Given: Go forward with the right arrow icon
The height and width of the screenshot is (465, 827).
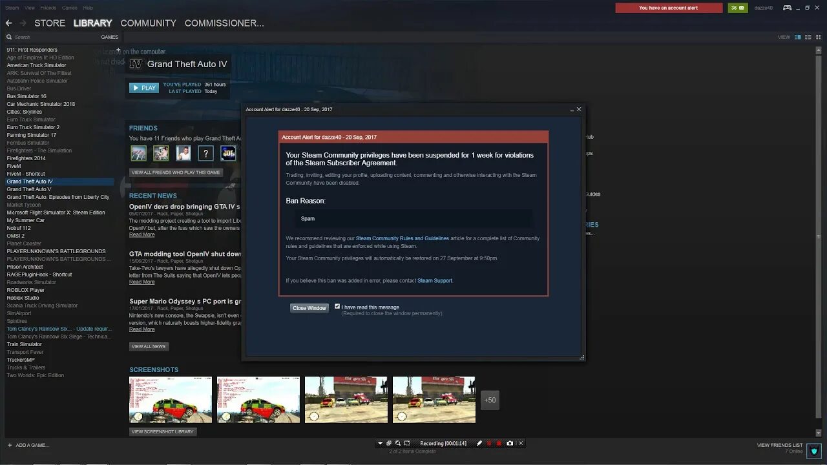Looking at the screenshot, I should tap(23, 23).
